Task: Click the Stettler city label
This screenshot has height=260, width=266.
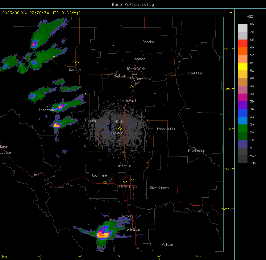Action: (196, 73)
